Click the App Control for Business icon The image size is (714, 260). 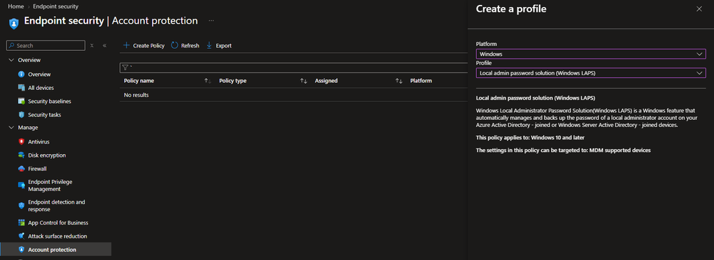pos(21,222)
